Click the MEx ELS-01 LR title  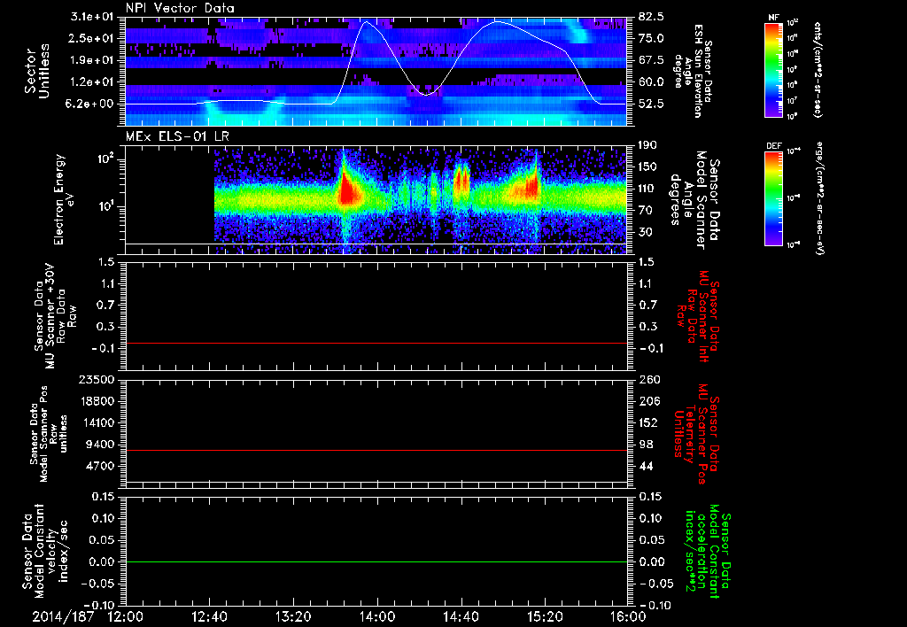(x=179, y=136)
